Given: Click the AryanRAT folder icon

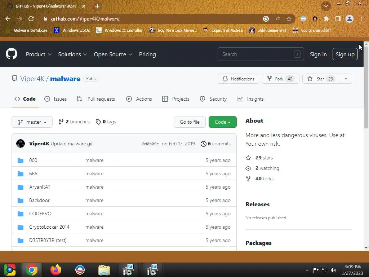Looking at the screenshot, I should coord(21,187).
